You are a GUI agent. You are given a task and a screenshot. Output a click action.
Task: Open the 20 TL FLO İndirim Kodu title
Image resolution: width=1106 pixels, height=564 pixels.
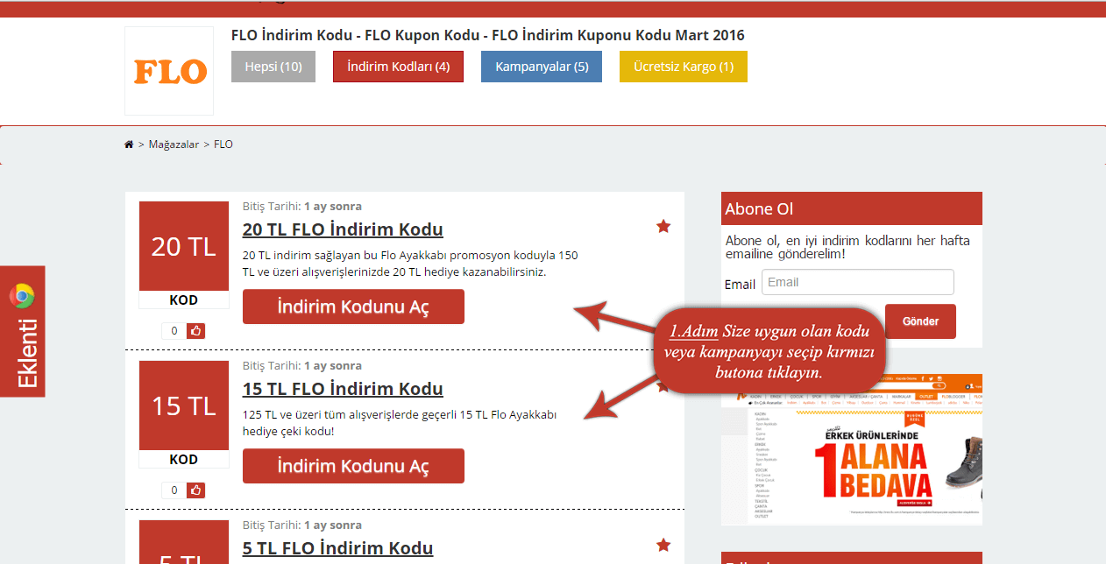pyautogui.click(x=343, y=229)
